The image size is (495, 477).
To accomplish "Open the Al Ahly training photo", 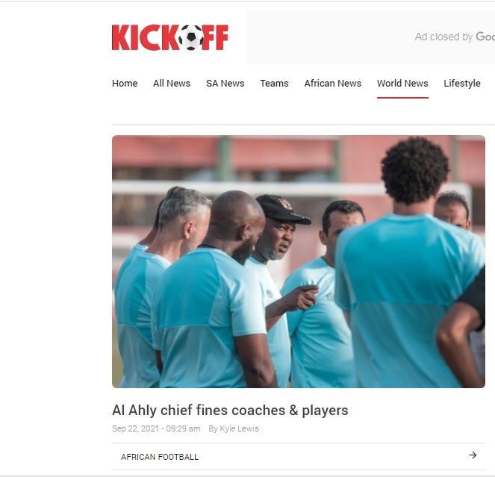I will [x=299, y=261].
